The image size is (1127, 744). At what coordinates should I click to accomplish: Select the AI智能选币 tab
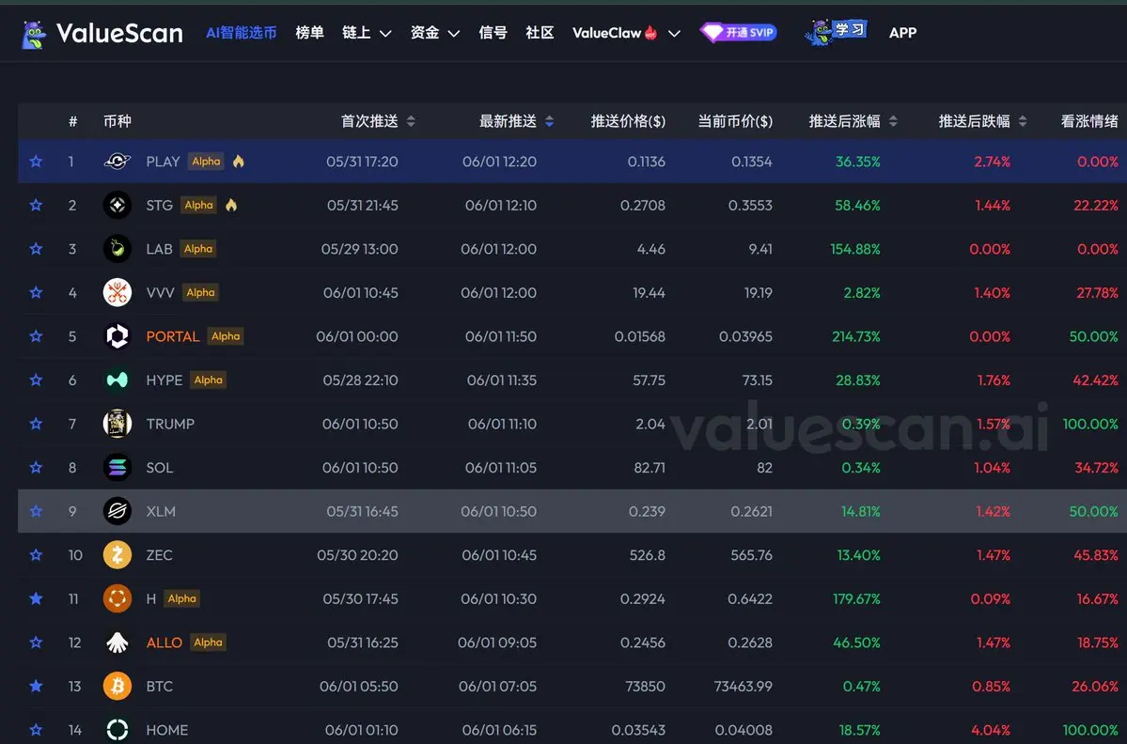[x=241, y=33]
